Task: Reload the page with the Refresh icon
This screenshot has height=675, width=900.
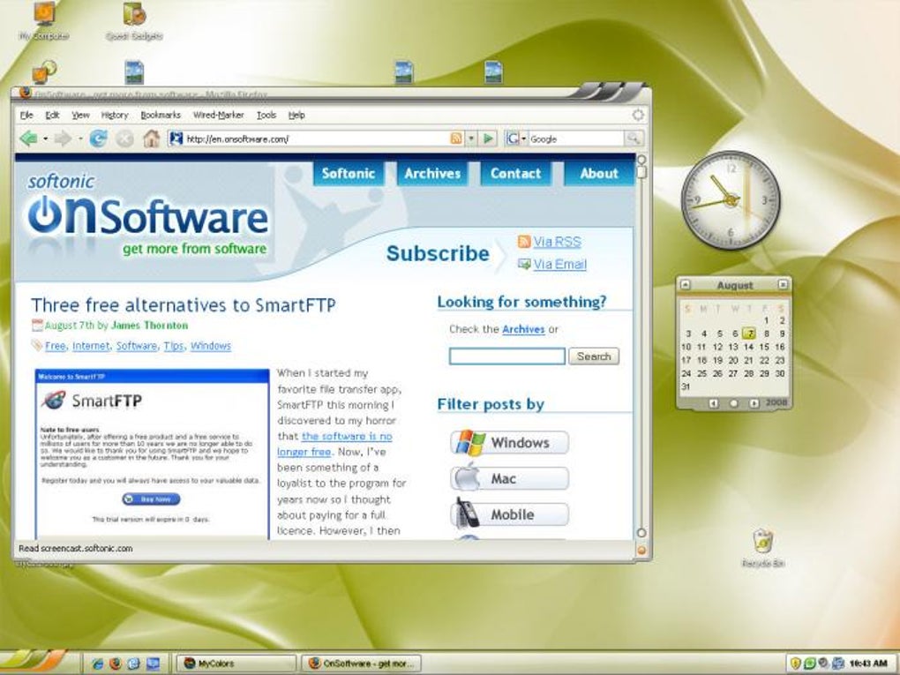Action: (x=98, y=139)
